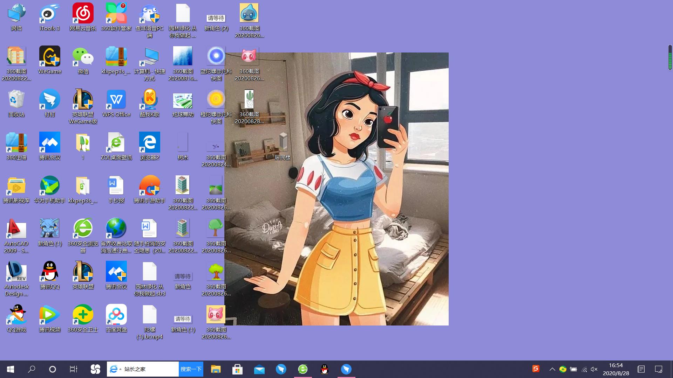Viewport: 673px width, 378px height.
Task: Open 微信 WeChat shortcut
Action: pos(83,61)
